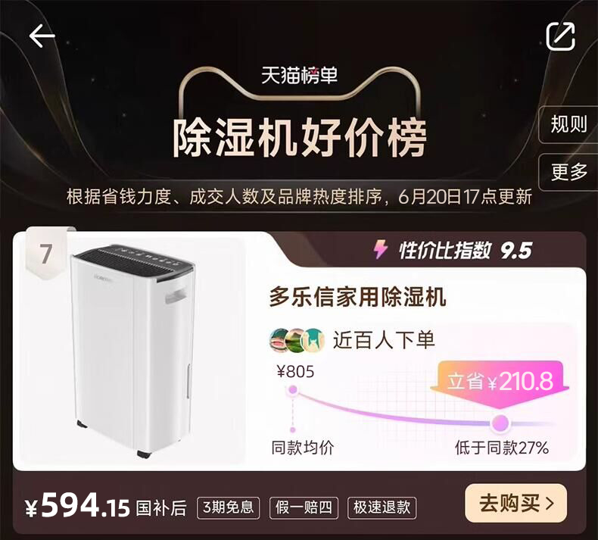The height and width of the screenshot is (540, 598).
Task: Tap the 除湿机好价榜 title
Action: coord(300,138)
